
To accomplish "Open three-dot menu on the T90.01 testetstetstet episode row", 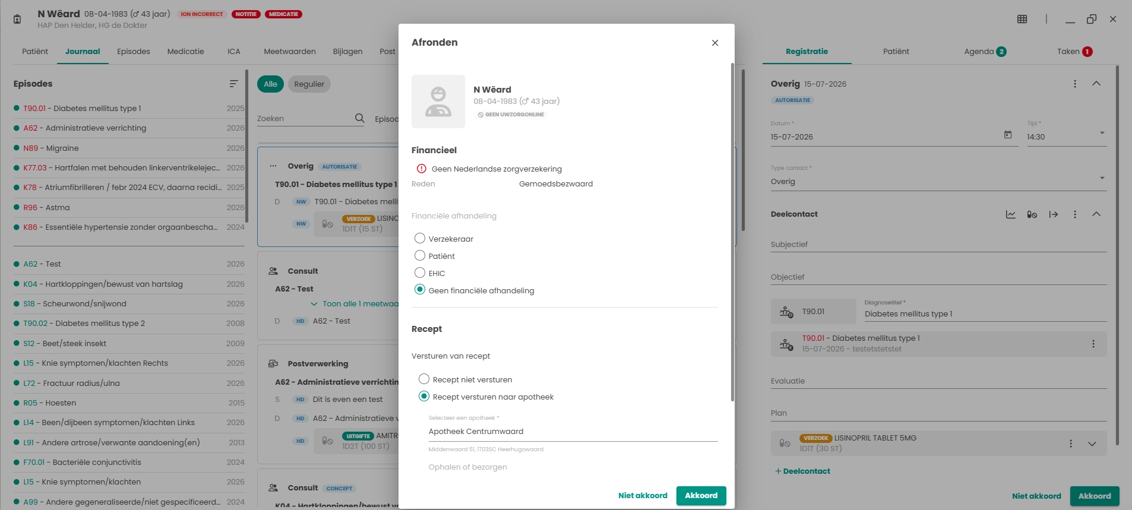I will pyautogui.click(x=1093, y=344).
